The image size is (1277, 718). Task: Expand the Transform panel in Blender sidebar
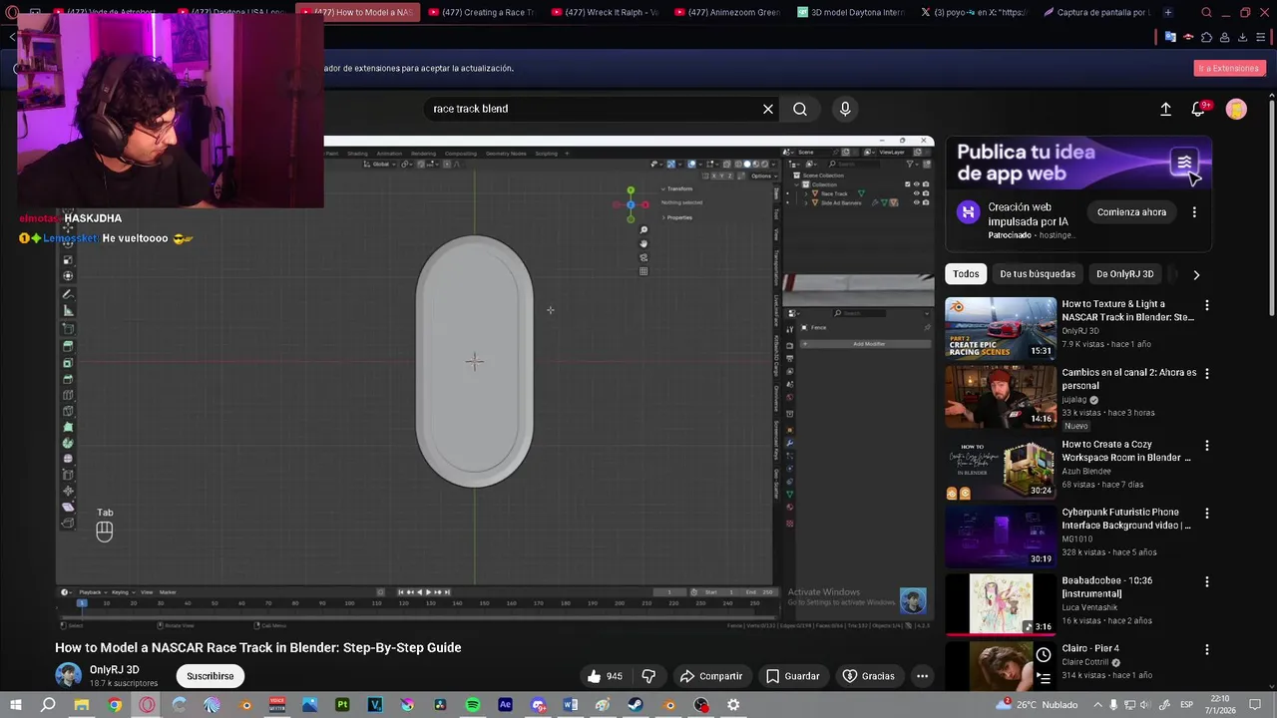point(678,188)
